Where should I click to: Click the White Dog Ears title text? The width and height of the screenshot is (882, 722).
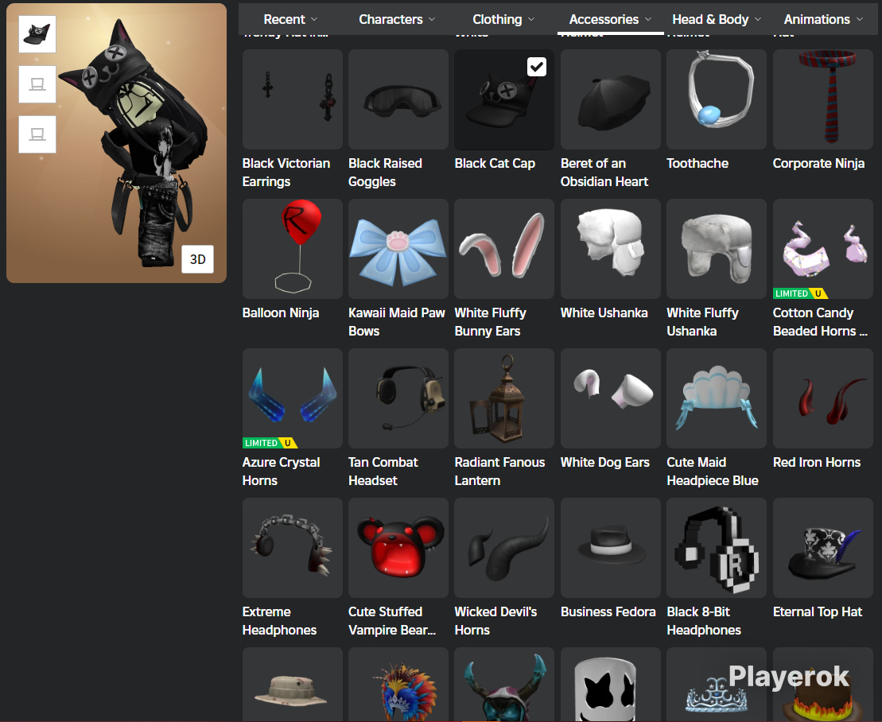[604, 463]
